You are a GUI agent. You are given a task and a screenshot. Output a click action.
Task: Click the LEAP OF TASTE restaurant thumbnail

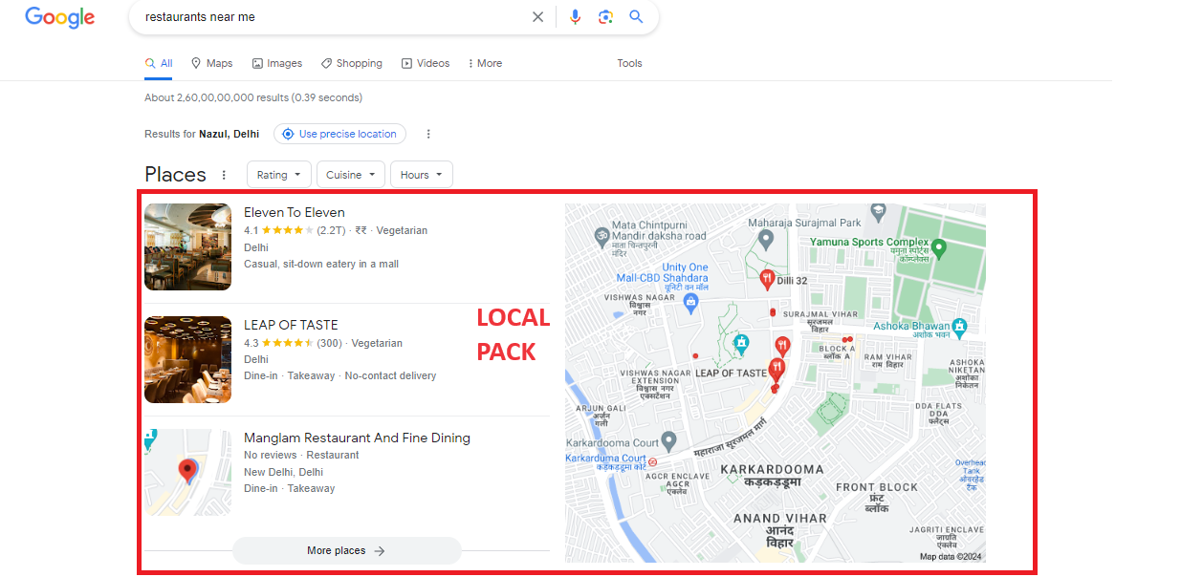(187, 359)
